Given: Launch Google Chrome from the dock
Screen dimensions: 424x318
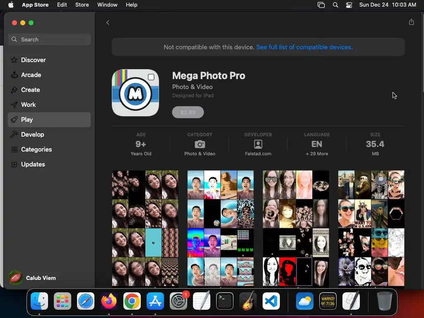Looking at the screenshot, I should pyautogui.click(x=132, y=301).
